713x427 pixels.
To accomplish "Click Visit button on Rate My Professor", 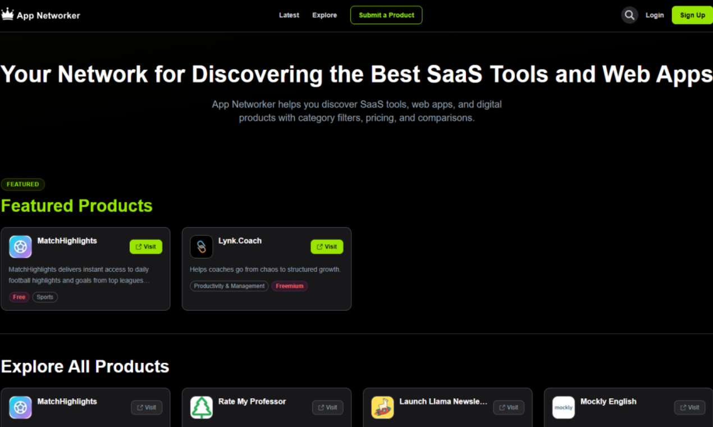I will pos(328,407).
